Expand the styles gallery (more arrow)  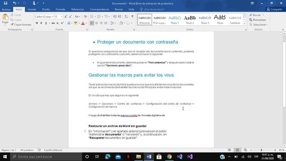point(244,24)
